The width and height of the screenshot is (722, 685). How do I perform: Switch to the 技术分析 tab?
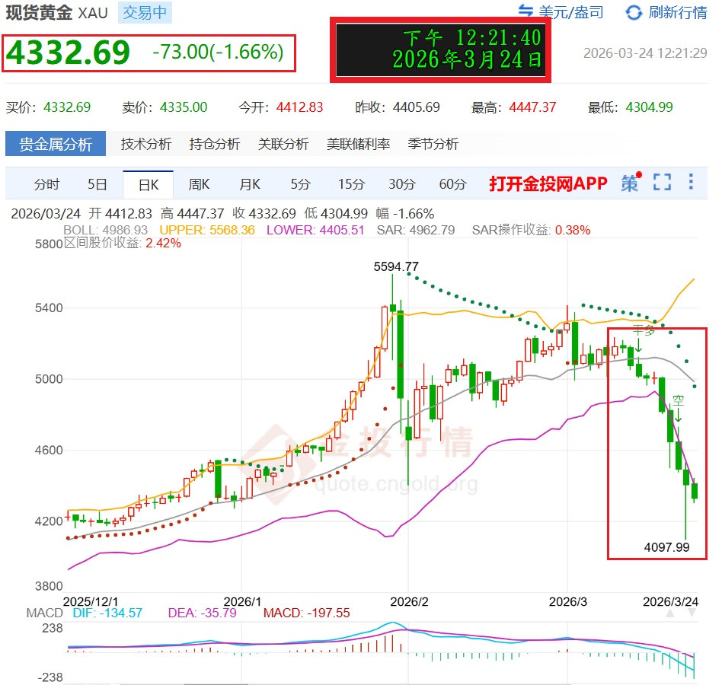coord(146,144)
